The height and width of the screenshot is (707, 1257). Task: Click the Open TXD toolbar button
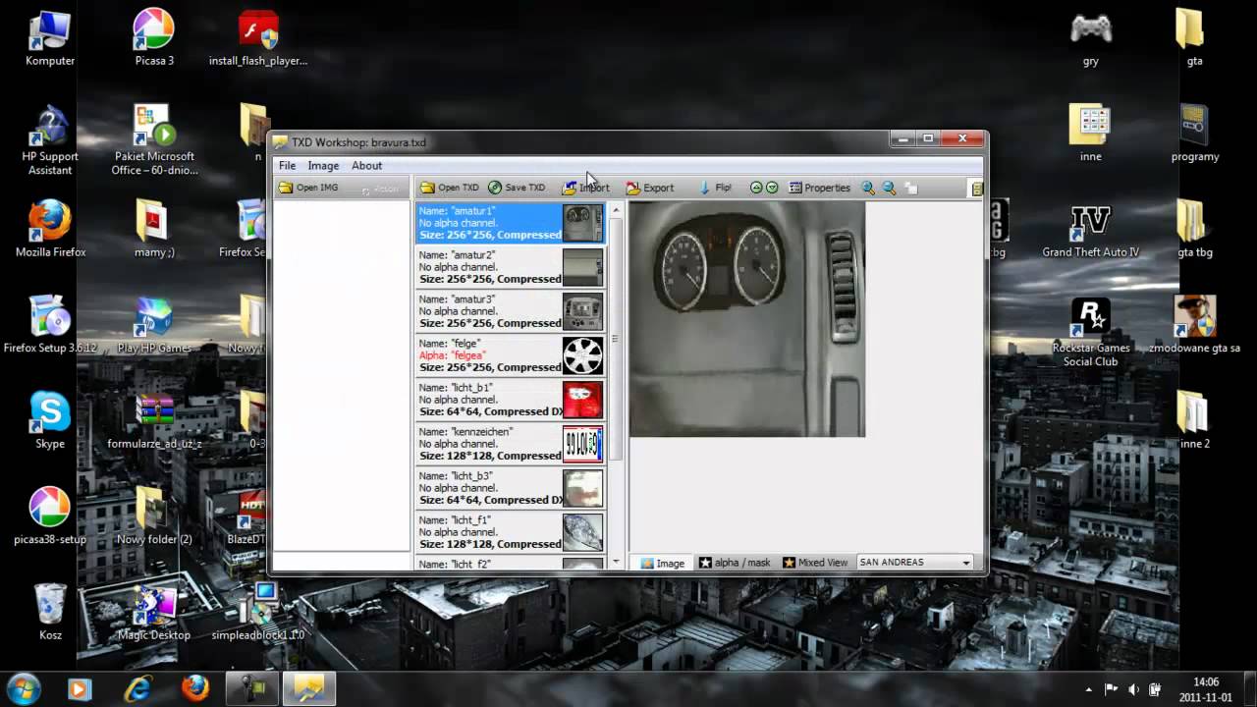pos(450,188)
